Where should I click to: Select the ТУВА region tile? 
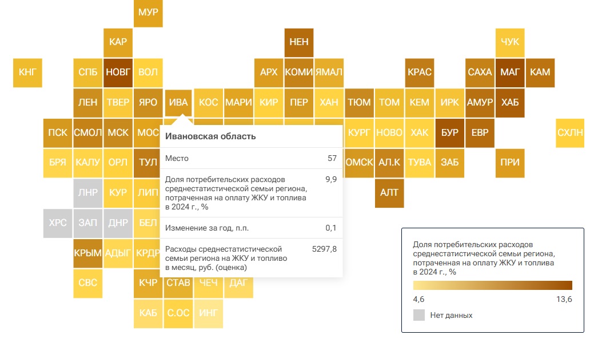[420, 163]
